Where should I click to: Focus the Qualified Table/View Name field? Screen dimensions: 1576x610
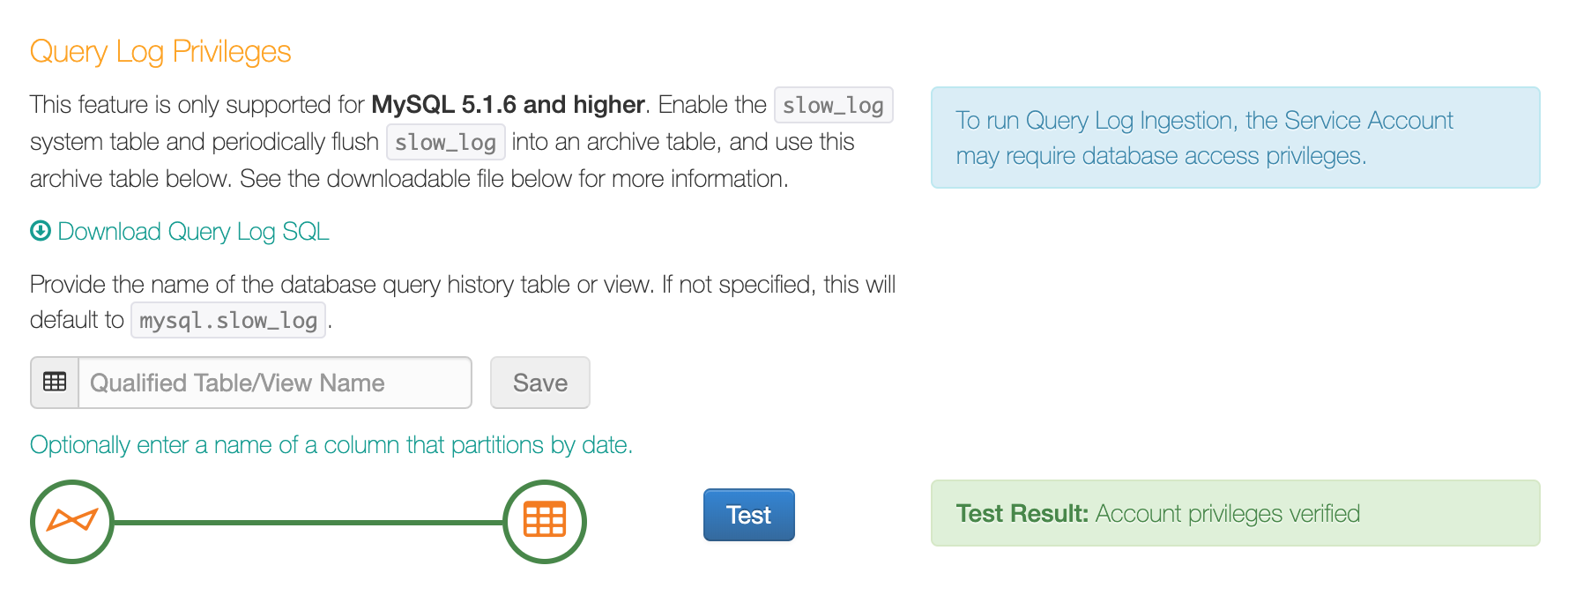pos(275,383)
